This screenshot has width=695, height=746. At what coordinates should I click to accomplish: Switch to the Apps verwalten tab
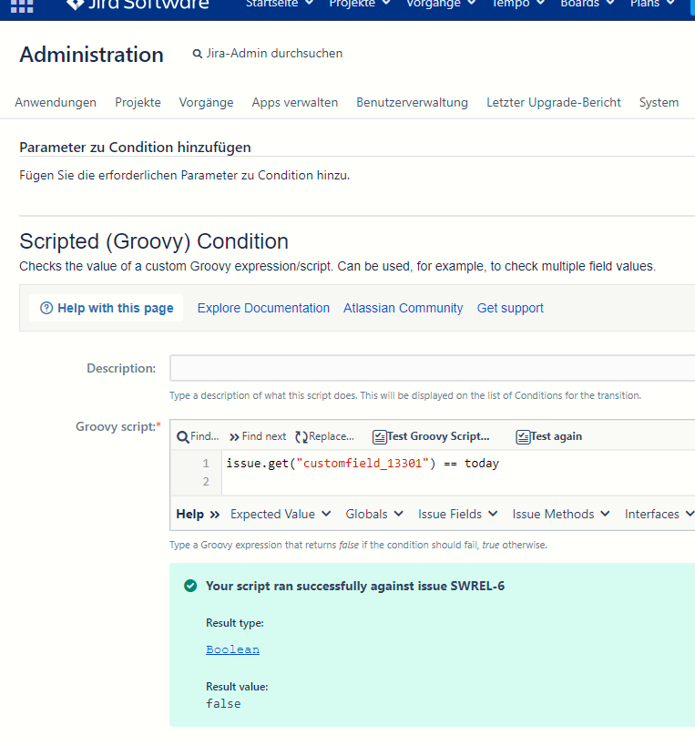point(295,102)
